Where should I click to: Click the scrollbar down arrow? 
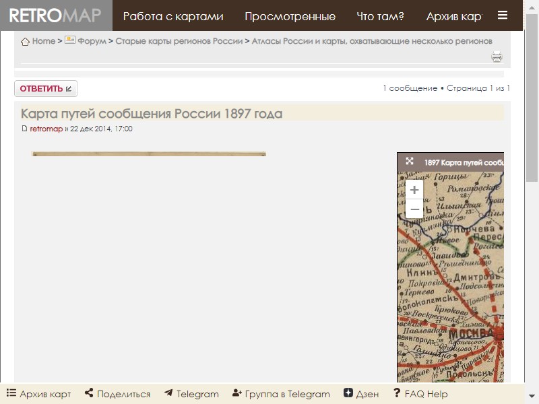coord(532,397)
